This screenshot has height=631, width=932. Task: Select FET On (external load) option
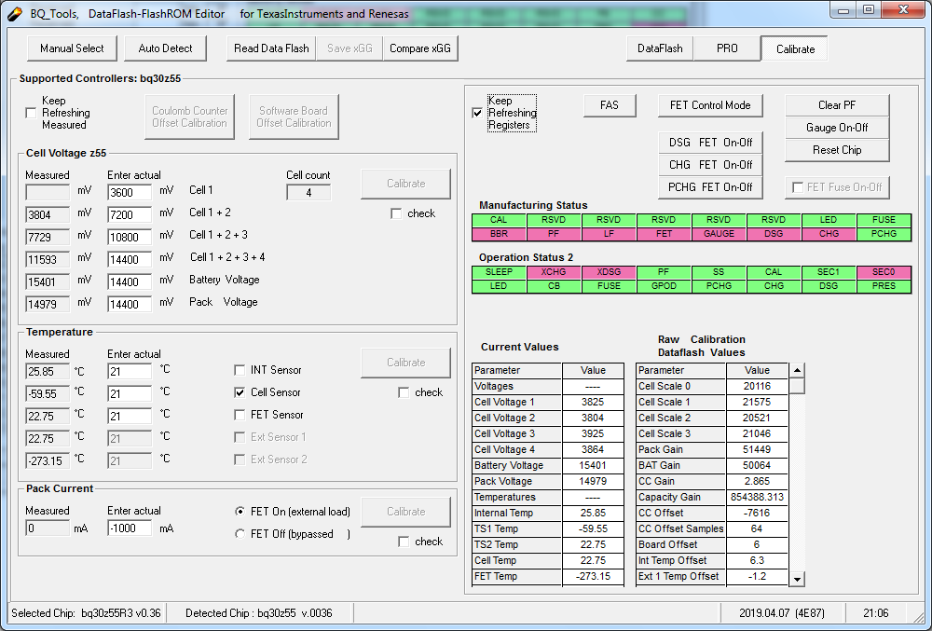click(240, 511)
